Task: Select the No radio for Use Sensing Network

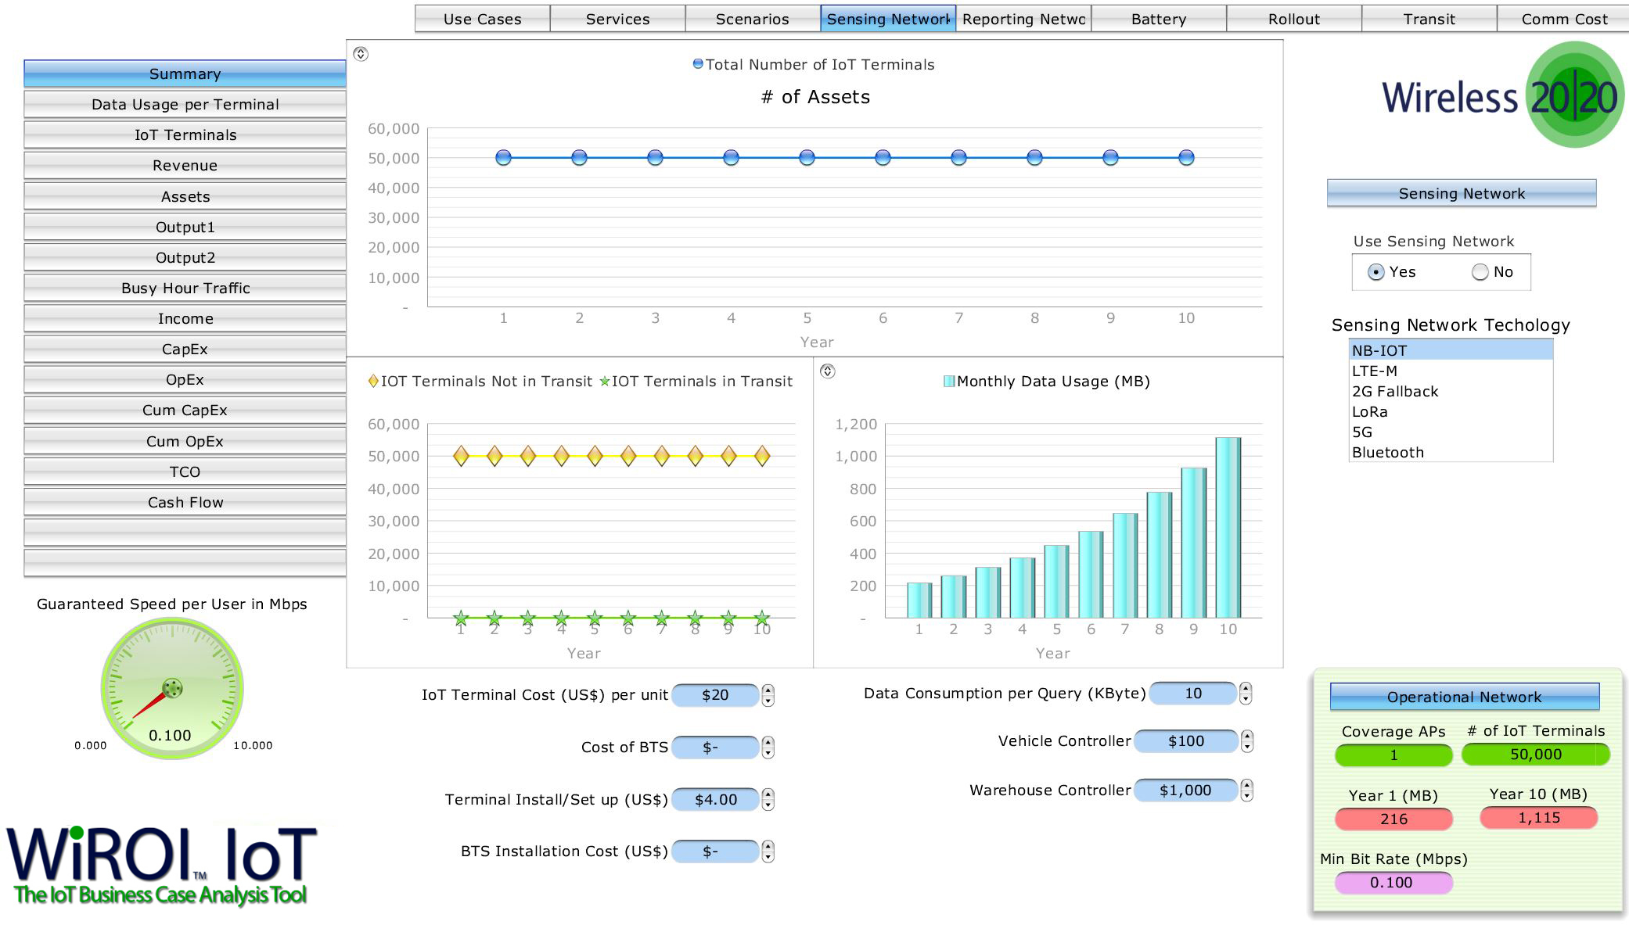Action: tap(1480, 272)
